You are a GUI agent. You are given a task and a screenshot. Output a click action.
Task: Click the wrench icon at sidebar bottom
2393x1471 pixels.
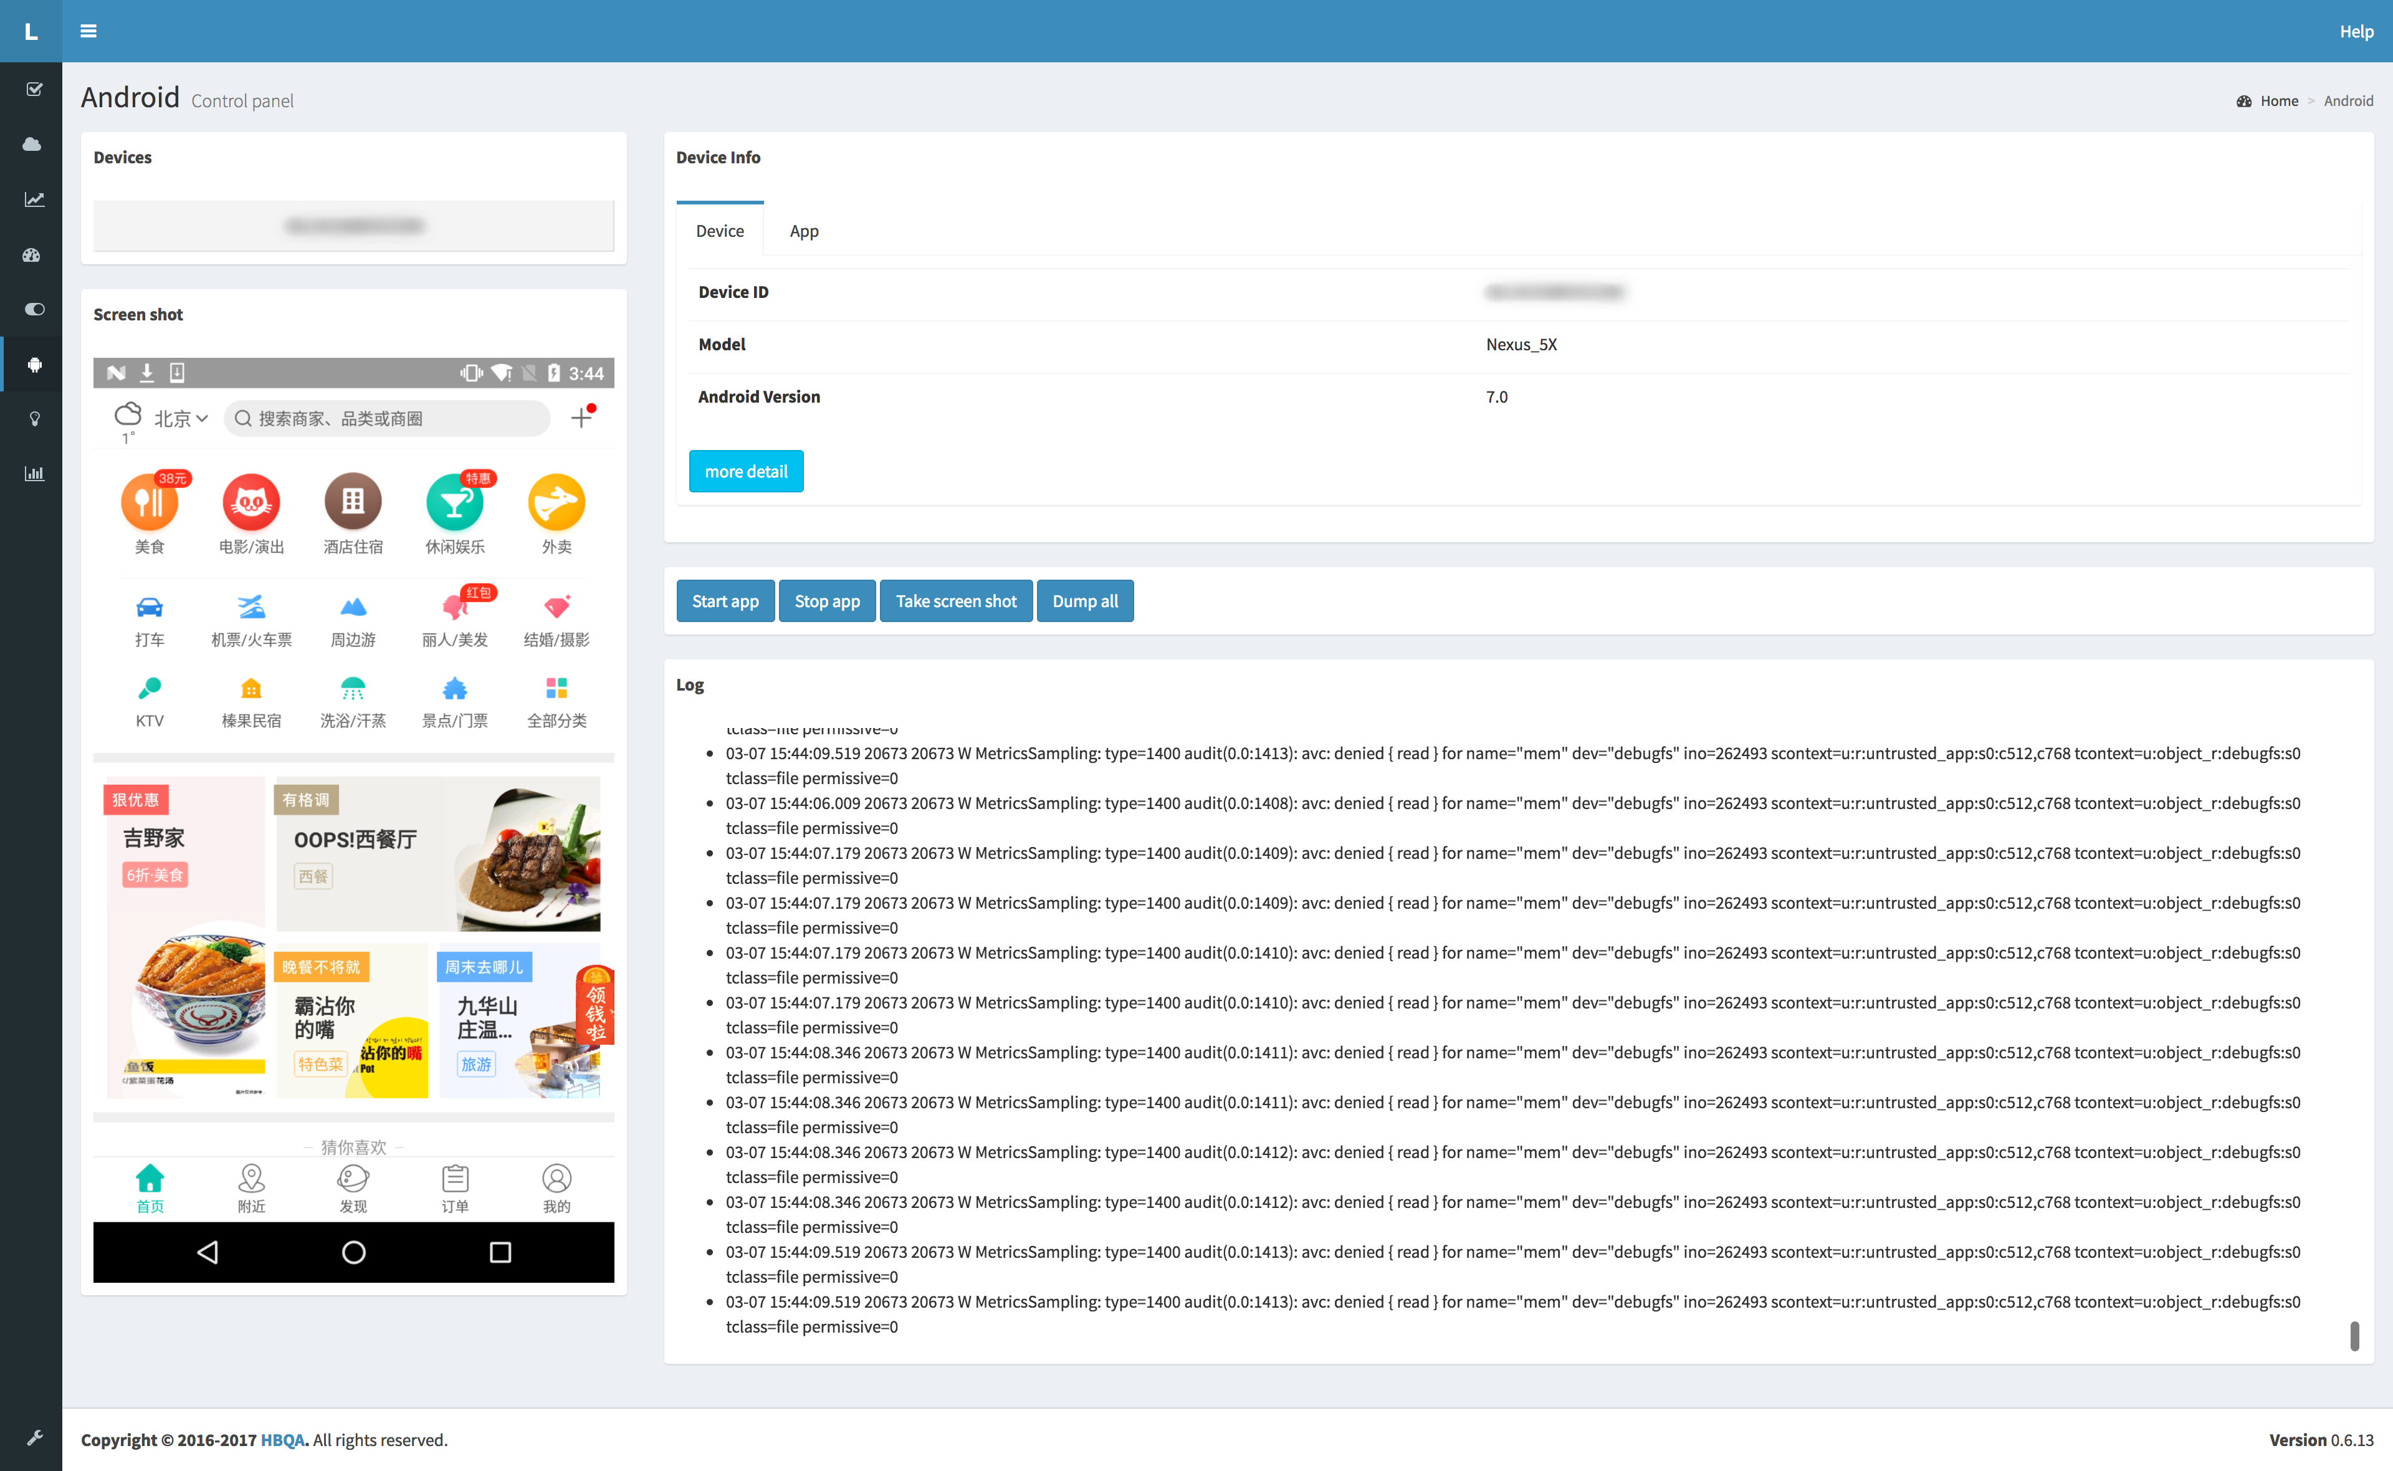click(x=34, y=1437)
